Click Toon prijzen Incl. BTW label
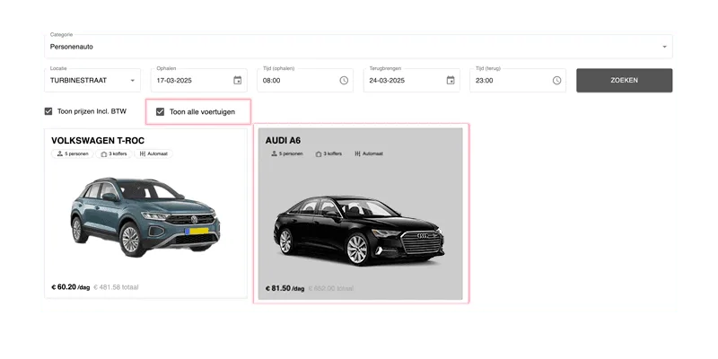718x359 pixels. tap(92, 111)
